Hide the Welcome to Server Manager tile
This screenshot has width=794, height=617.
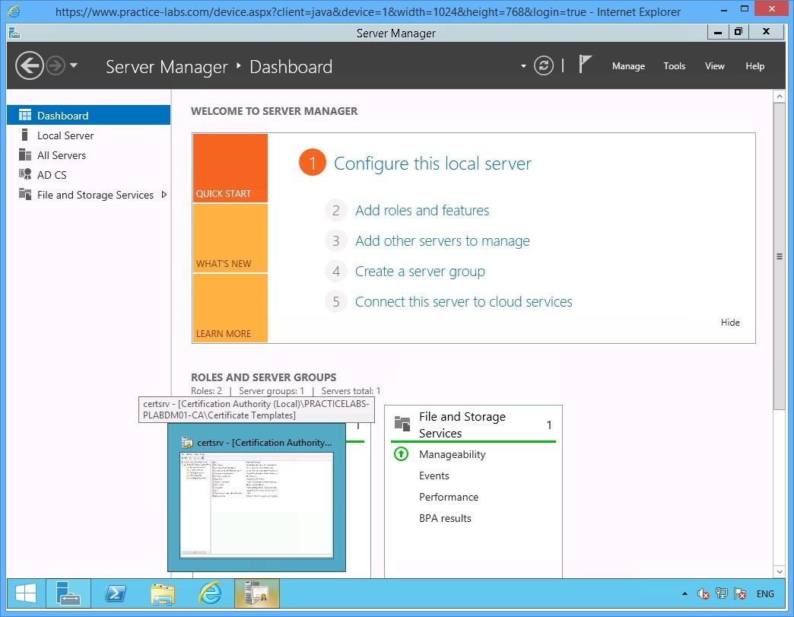729,322
